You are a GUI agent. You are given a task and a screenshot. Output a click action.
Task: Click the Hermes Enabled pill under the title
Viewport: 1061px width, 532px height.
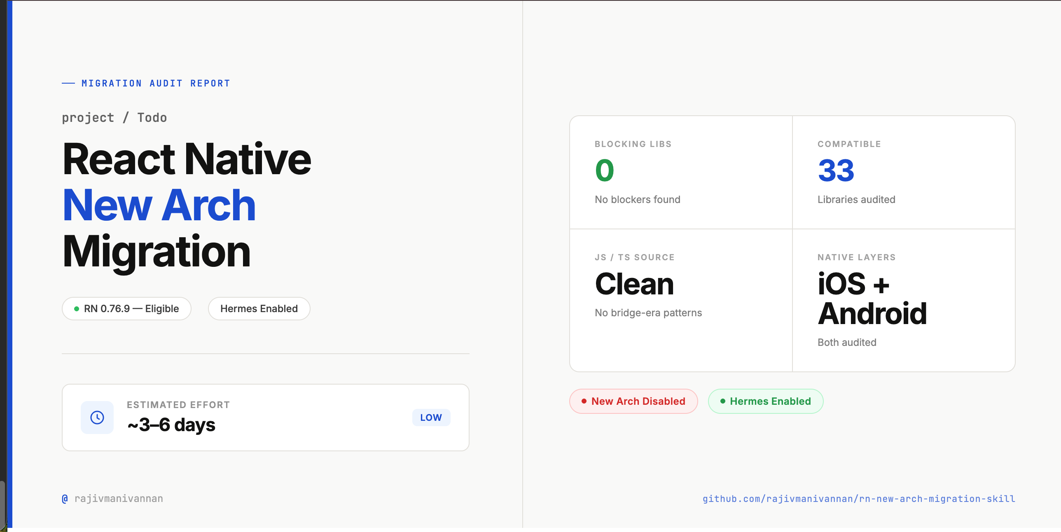259,309
